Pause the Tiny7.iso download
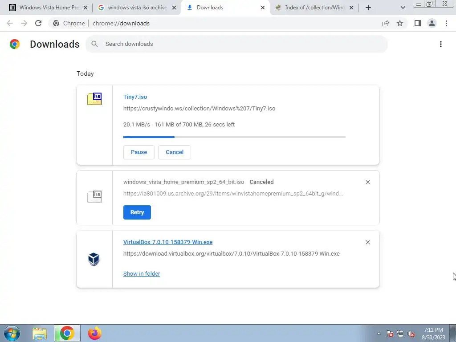Screen dimensions: 456x342 click(x=139, y=152)
